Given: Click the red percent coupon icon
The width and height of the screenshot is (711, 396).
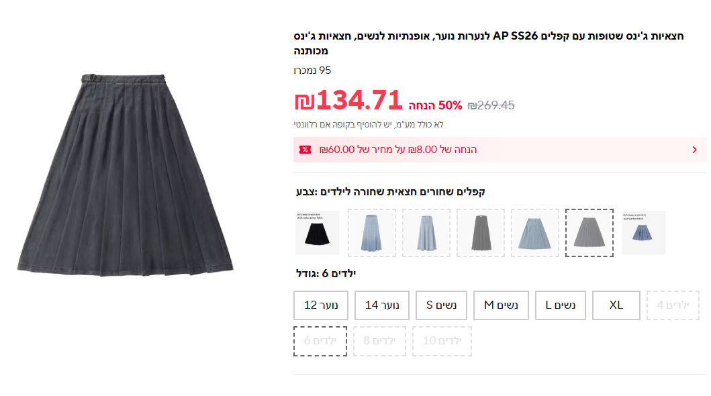Looking at the screenshot, I should pos(305,150).
